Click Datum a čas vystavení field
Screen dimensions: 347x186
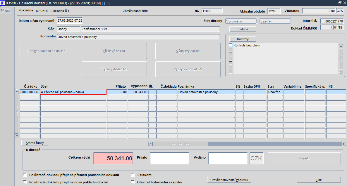70,20
